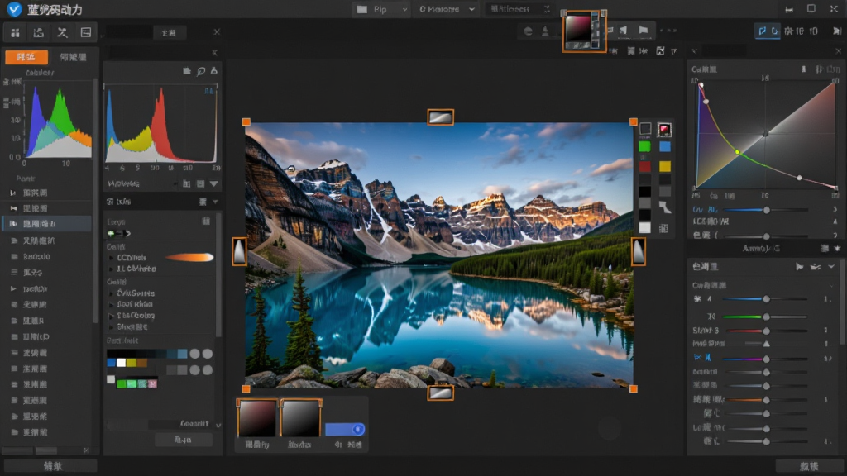
Task: Open the Pip dropdown in the title bar
Action: click(381, 9)
